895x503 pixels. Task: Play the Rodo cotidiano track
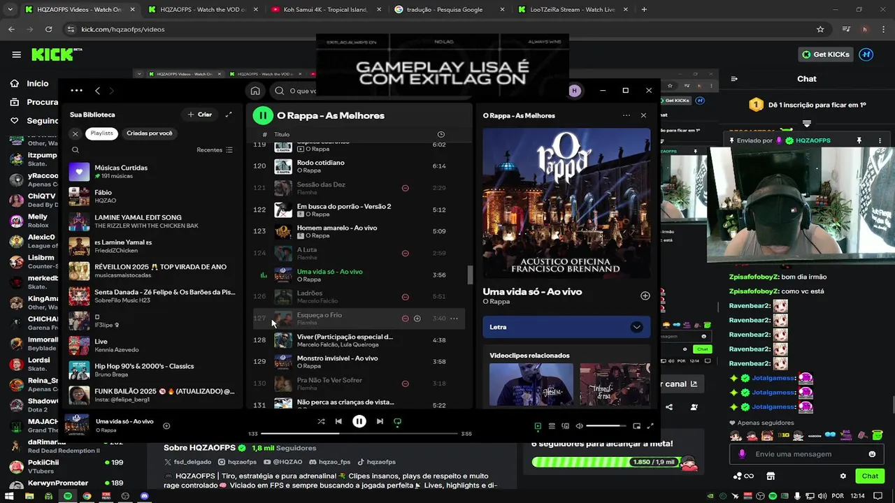360,166
